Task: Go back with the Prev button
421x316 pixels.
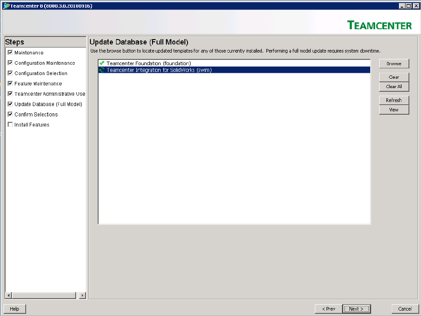Action: pos(329,309)
